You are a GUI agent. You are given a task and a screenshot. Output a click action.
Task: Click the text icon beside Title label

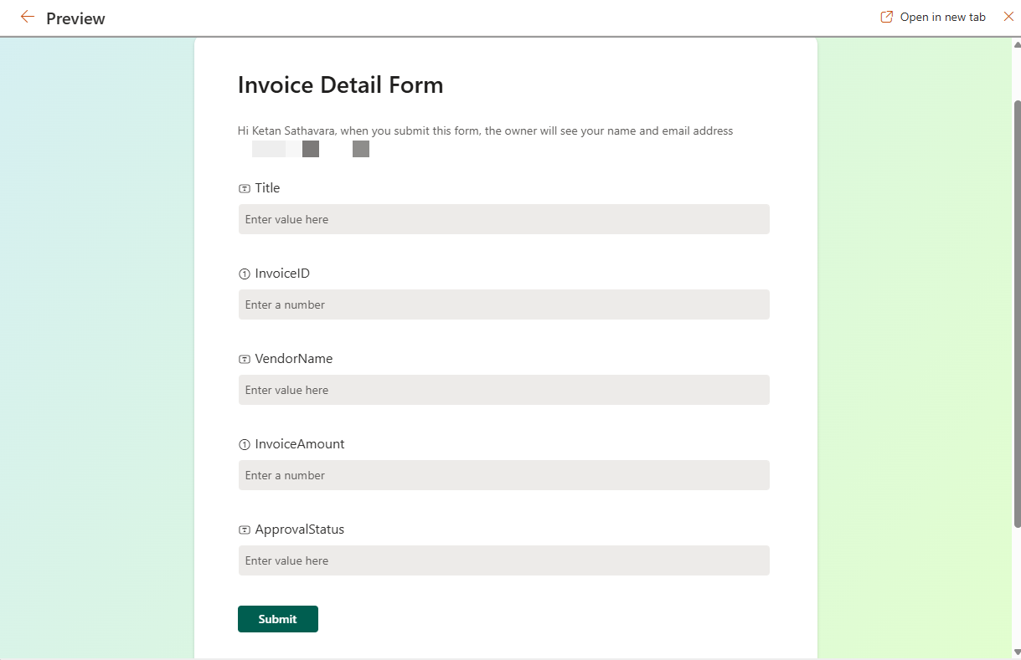[245, 188]
